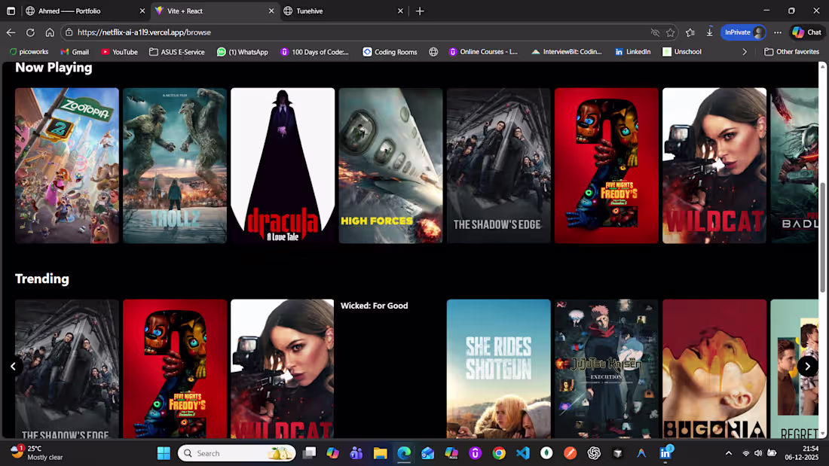Open the Zootopia 2 movie poster
Screen dimensions: 829x466
coord(66,166)
